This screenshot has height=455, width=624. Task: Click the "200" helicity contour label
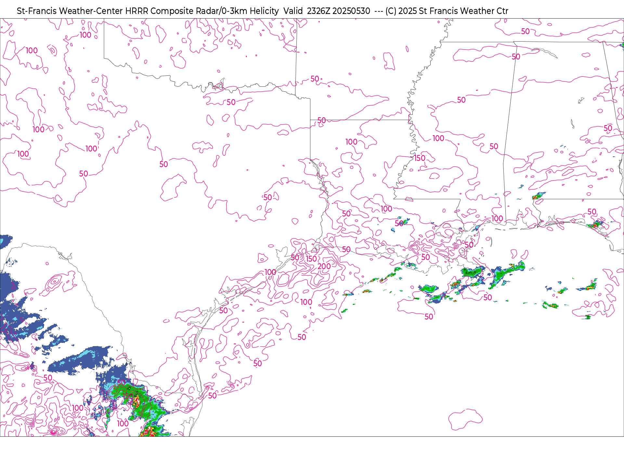pos(324,266)
